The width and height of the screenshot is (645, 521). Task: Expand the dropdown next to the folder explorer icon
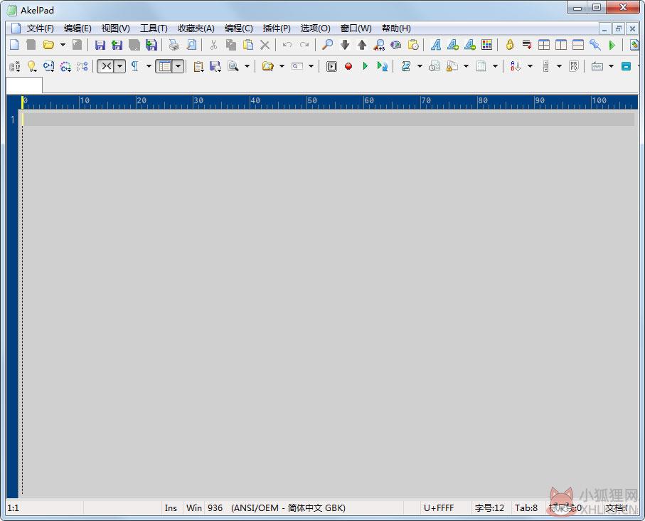(282, 66)
